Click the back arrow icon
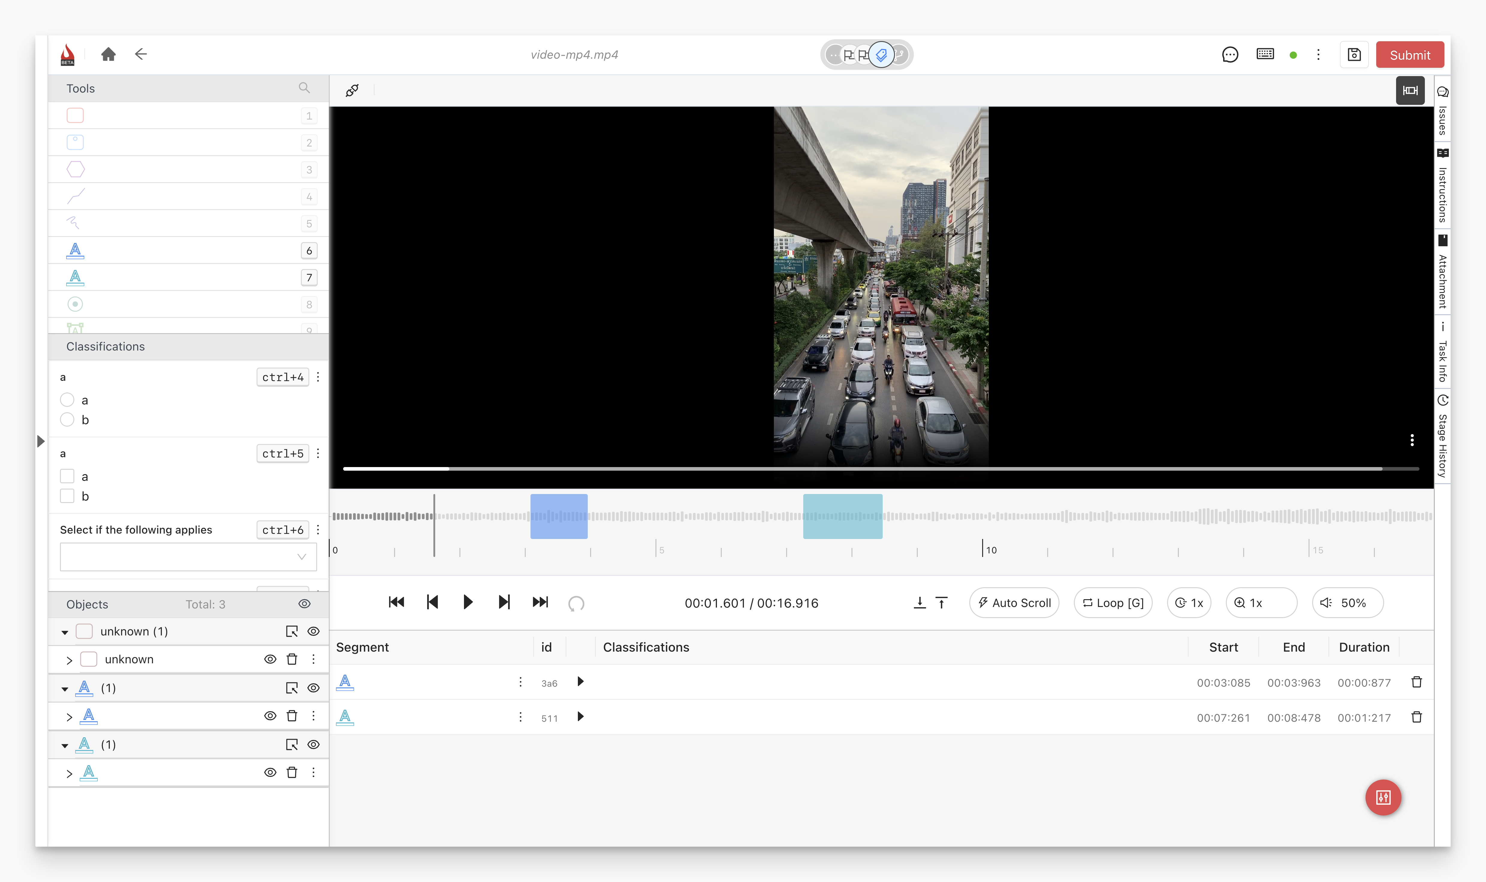The image size is (1486, 882). click(141, 55)
